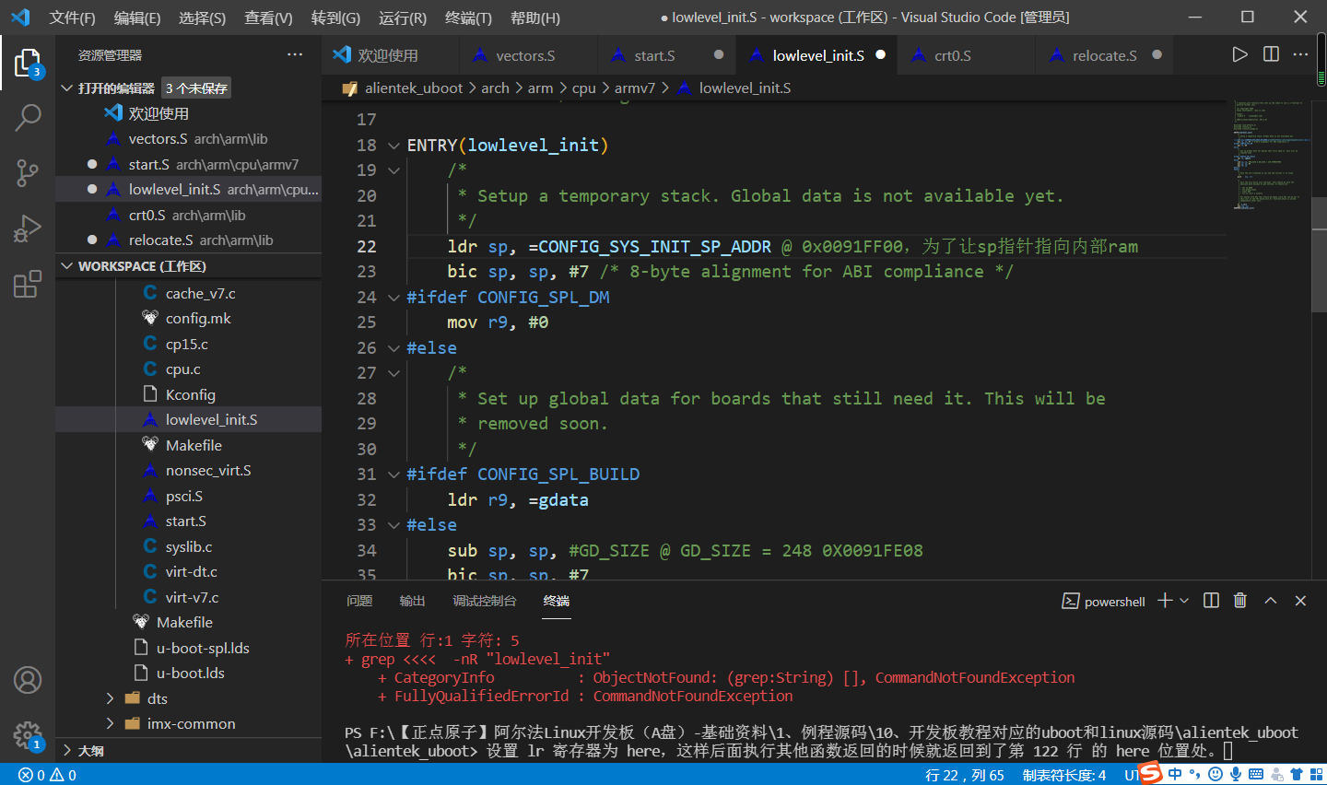Maximize the panel with up chevron
The image size is (1327, 785).
1271,601
